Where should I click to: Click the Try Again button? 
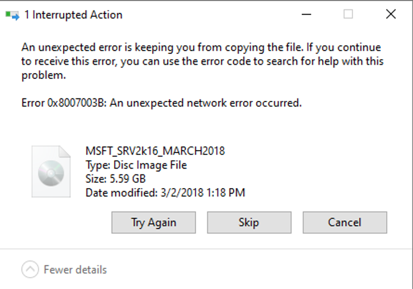[153, 223]
